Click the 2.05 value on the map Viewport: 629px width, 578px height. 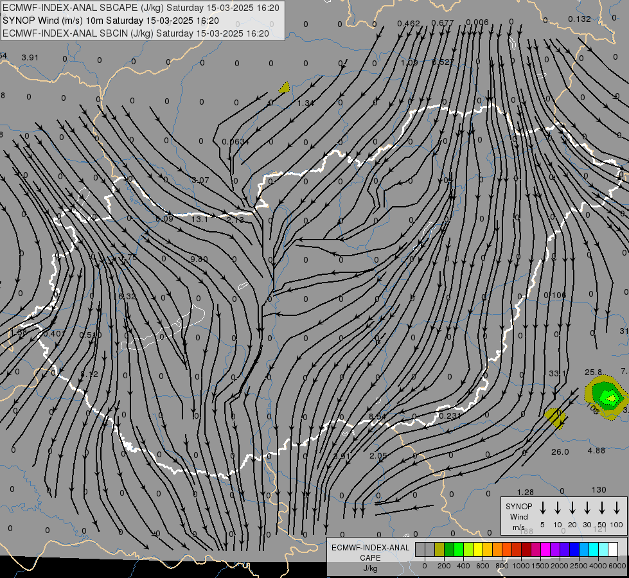coord(378,456)
